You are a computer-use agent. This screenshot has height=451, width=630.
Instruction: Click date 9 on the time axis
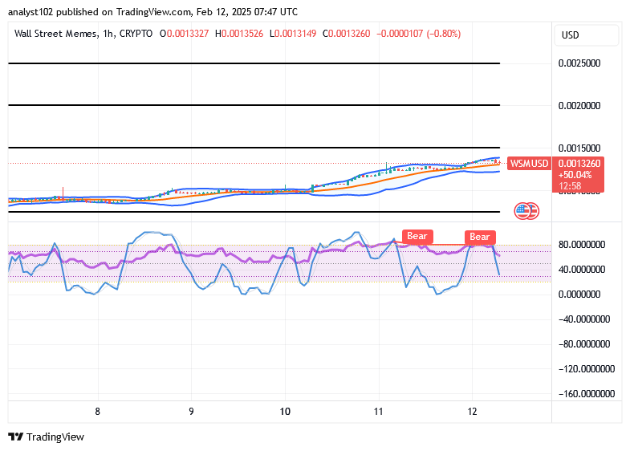[x=191, y=412]
